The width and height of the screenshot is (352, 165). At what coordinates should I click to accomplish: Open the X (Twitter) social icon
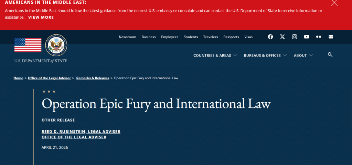coord(282,37)
